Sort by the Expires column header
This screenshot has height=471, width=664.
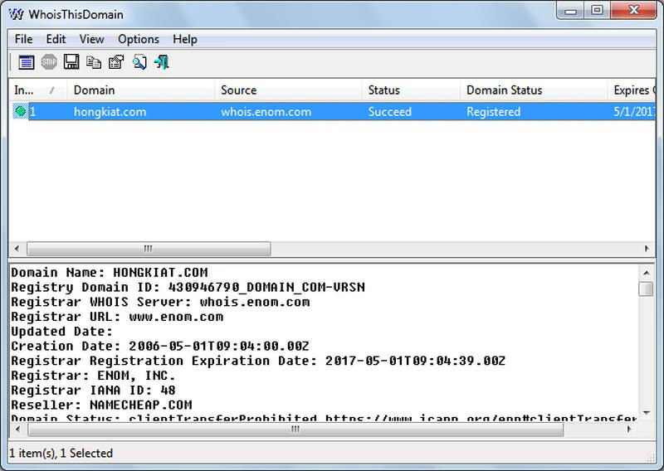(632, 90)
